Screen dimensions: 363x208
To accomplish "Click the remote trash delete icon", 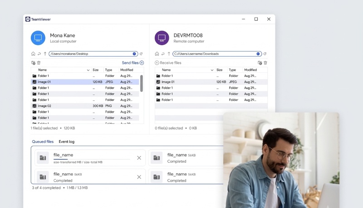I will (265, 63).
